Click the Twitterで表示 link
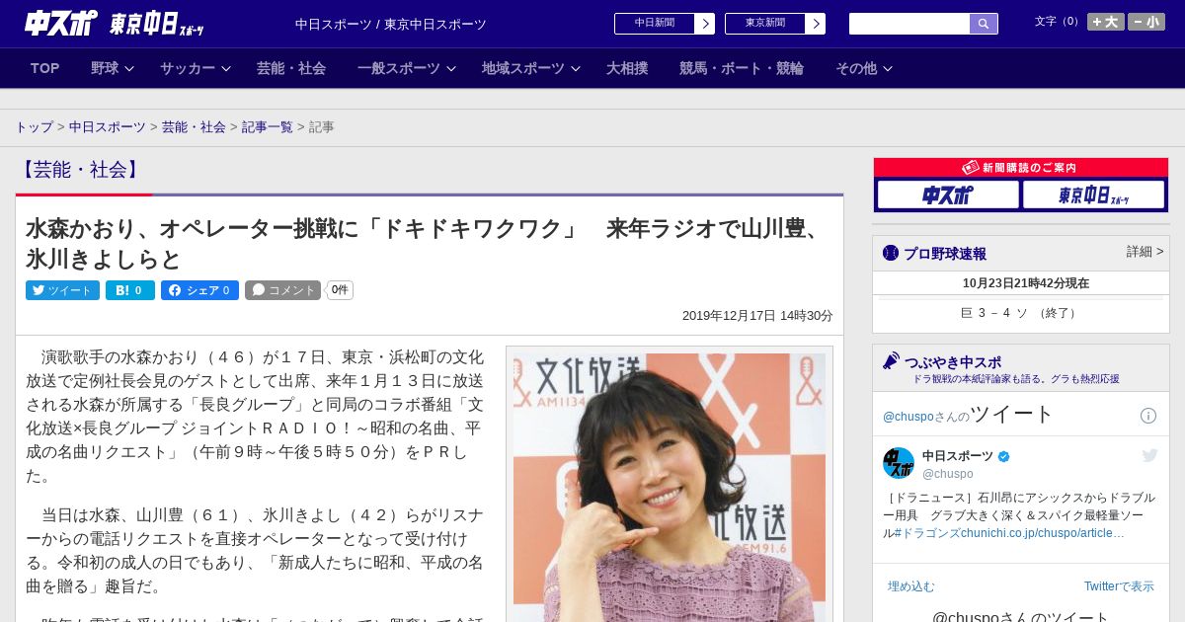 coord(1119,586)
